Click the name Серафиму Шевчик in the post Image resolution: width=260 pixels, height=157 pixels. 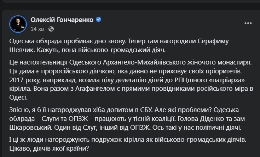(218, 41)
